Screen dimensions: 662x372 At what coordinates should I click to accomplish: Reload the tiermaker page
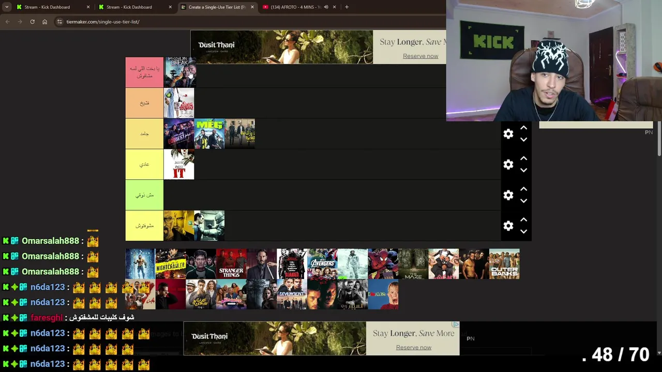point(32,22)
